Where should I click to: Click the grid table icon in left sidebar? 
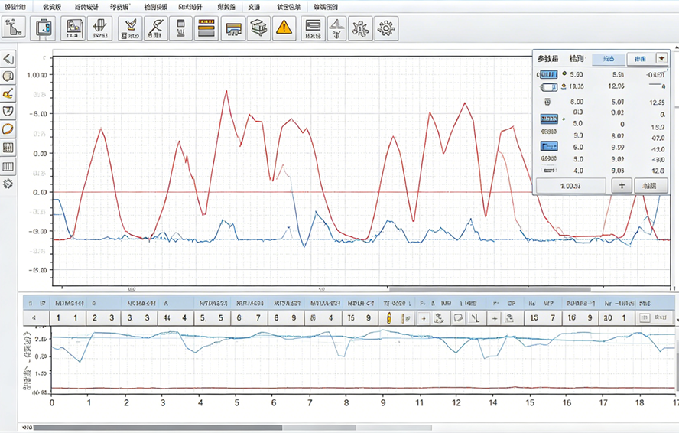[8, 148]
